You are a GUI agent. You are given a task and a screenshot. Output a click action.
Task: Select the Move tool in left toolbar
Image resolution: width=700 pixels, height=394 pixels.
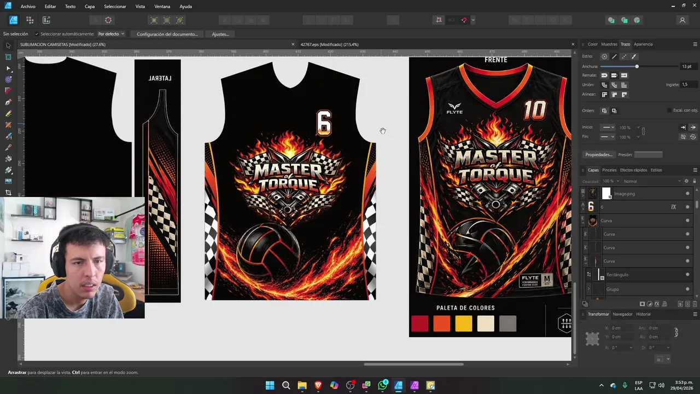click(x=8, y=45)
